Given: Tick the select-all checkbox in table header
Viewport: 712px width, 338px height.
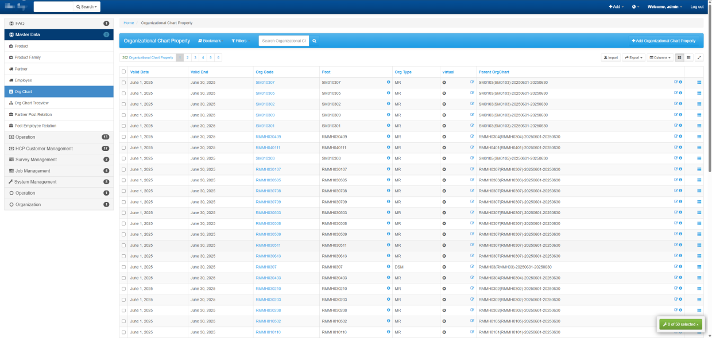Looking at the screenshot, I should [x=123, y=72].
